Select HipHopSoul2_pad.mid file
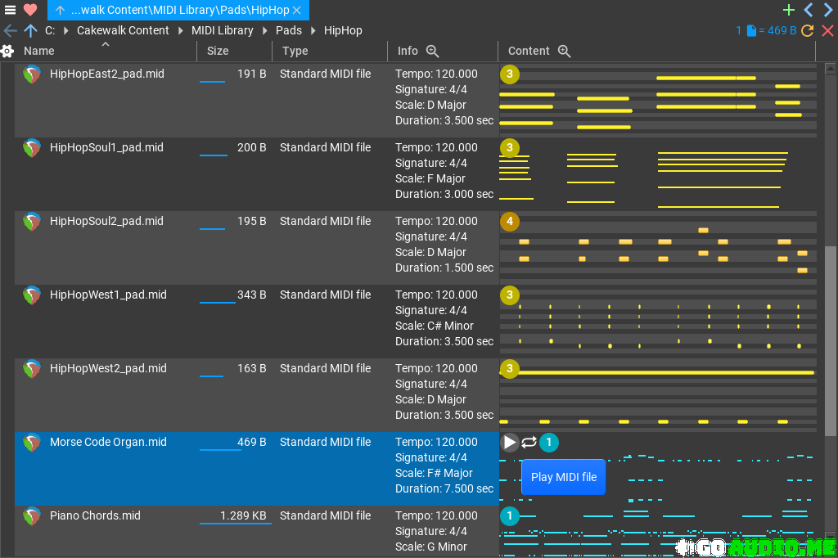The height and width of the screenshot is (558, 838). [106, 221]
